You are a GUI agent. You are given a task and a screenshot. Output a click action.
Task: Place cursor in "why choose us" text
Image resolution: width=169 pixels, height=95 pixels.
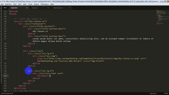click(40, 31)
